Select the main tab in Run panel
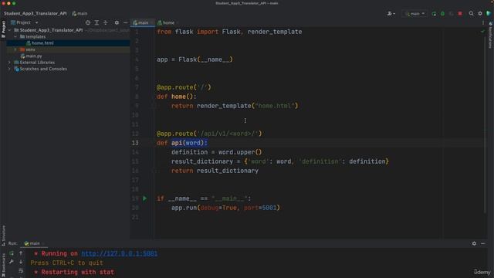The image size is (494, 278). 32,243
